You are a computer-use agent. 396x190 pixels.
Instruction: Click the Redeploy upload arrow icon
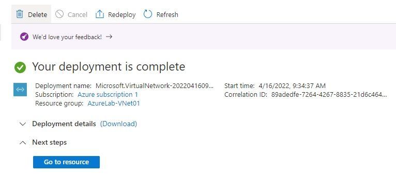click(x=99, y=14)
